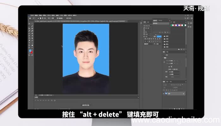
Task: Choose New Selection mode in options bar
Action: point(38,18)
